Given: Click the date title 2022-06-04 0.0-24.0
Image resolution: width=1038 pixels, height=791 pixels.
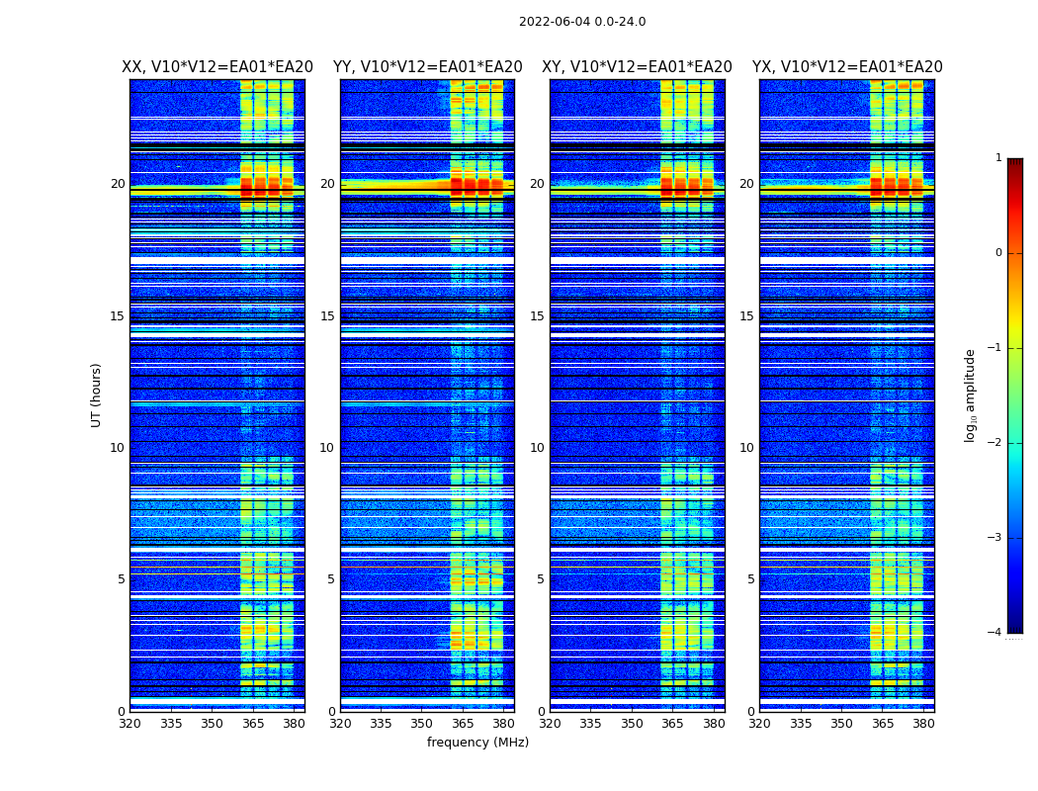Looking at the screenshot, I should (582, 22).
